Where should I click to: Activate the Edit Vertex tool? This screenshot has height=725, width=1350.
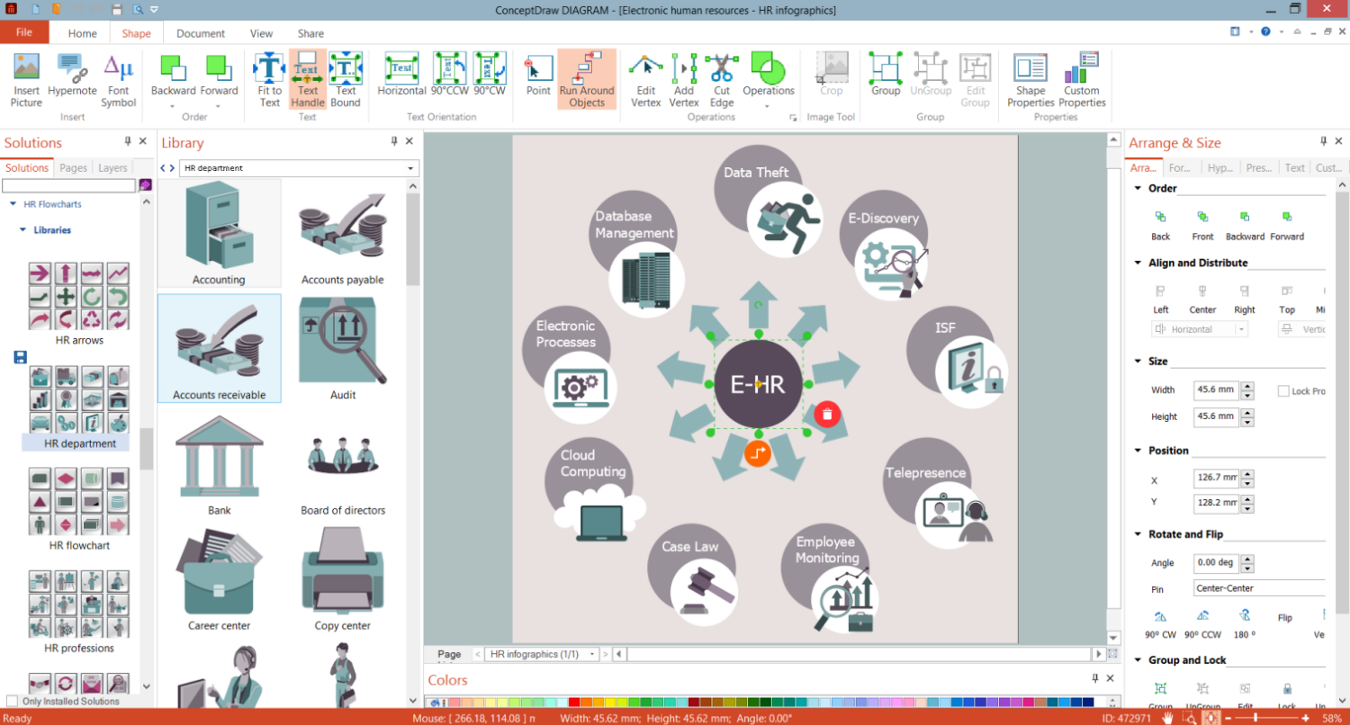point(646,80)
